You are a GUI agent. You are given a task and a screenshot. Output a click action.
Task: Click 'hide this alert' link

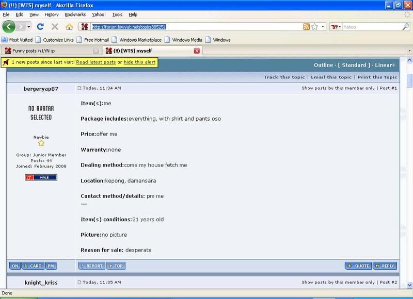point(139,62)
